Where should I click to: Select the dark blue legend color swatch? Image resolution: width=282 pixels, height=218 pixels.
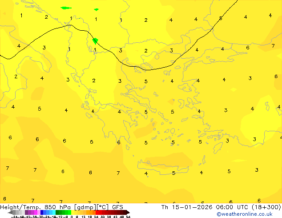(42, 212)
